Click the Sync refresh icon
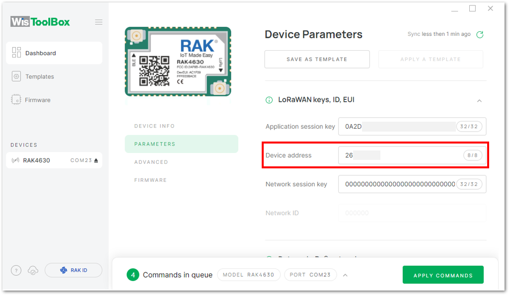 pyautogui.click(x=480, y=34)
